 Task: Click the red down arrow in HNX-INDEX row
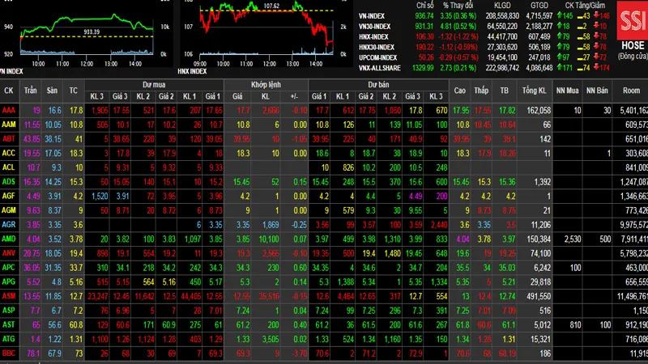tap(596, 36)
